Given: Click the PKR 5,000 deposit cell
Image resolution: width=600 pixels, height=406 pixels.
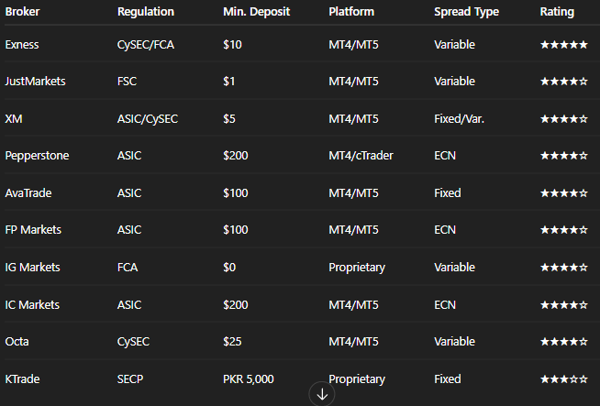Looking at the screenshot, I should click(x=249, y=379).
